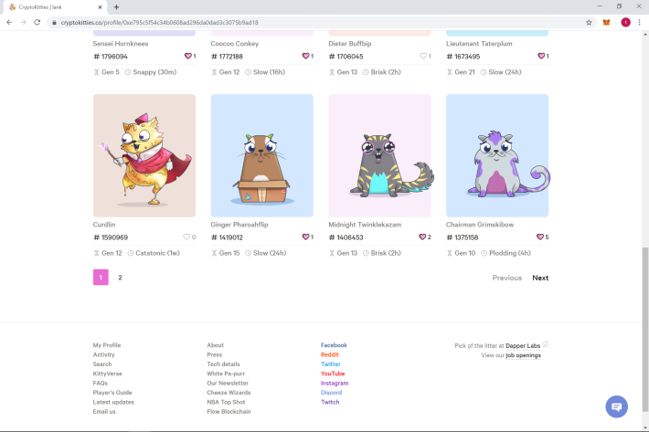
Task: Open White Pa-purr link
Action: pos(226,374)
